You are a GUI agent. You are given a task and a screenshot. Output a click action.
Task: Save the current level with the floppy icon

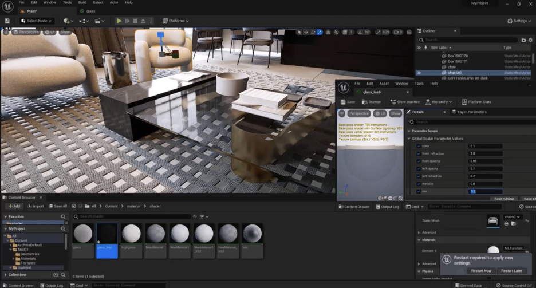click(x=7, y=21)
